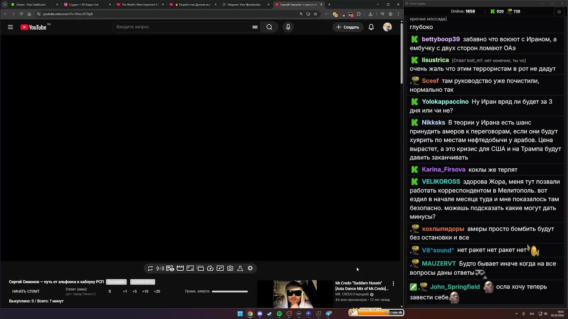Viewport: 568px width, 319px height.
Task: Click the dashed-window icon in player toolbar
Action: (x=200, y=268)
